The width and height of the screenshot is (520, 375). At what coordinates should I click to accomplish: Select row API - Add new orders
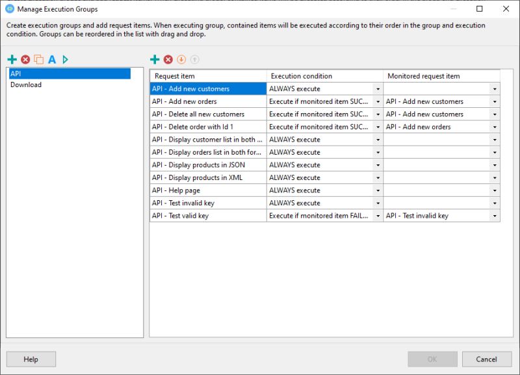pos(208,101)
